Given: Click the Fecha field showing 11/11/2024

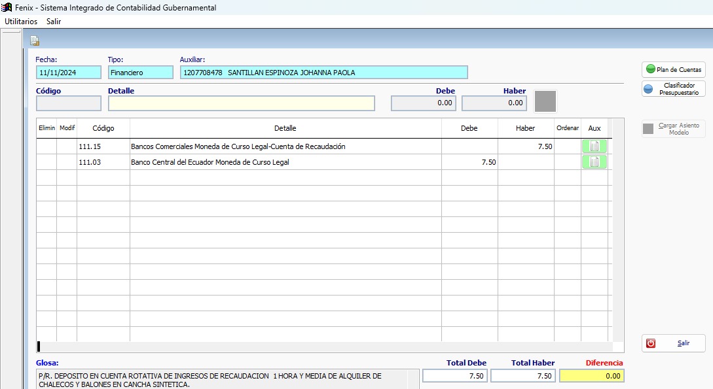Looking at the screenshot, I should point(69,73).
